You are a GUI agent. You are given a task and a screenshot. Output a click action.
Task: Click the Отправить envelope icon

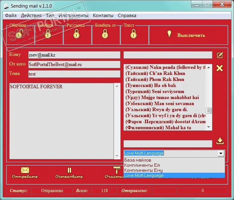tap(25, 170)
